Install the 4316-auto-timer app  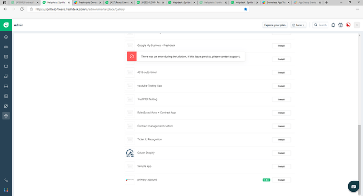[281, 73]
